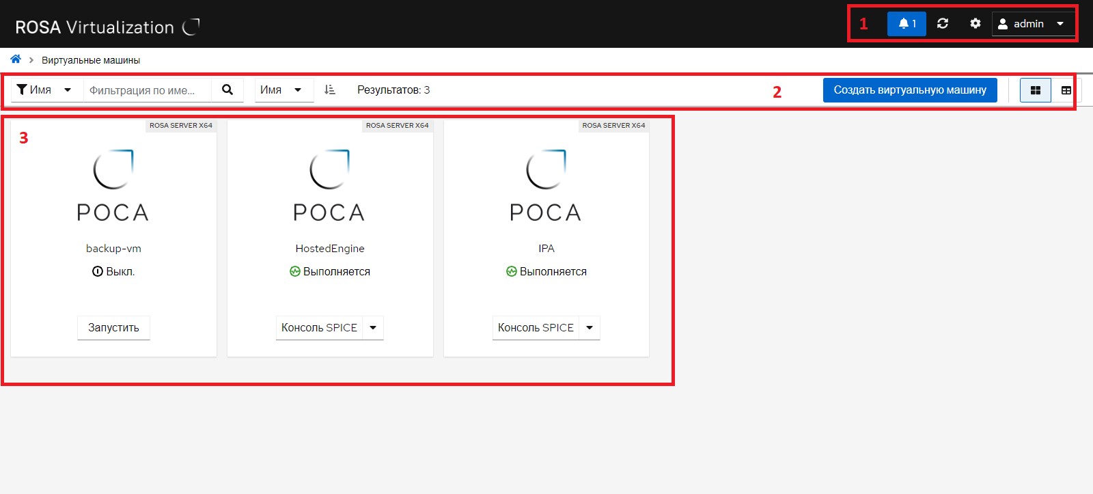
Task: Open Консоль SPICE for HostedEngine
Action: pos(319,328)
